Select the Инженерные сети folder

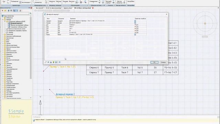click(x=11, y=53)
